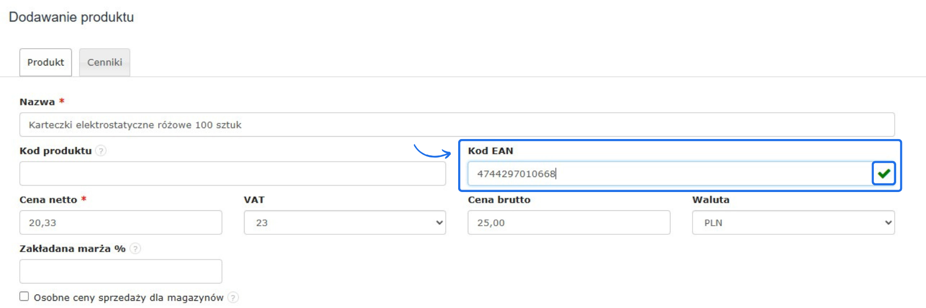Image resolution: width=926 pixels, height=308 pixels.
Task: Select the Cena netto input field
Action: pos(121,223)
